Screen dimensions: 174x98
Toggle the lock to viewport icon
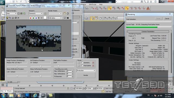45,14
